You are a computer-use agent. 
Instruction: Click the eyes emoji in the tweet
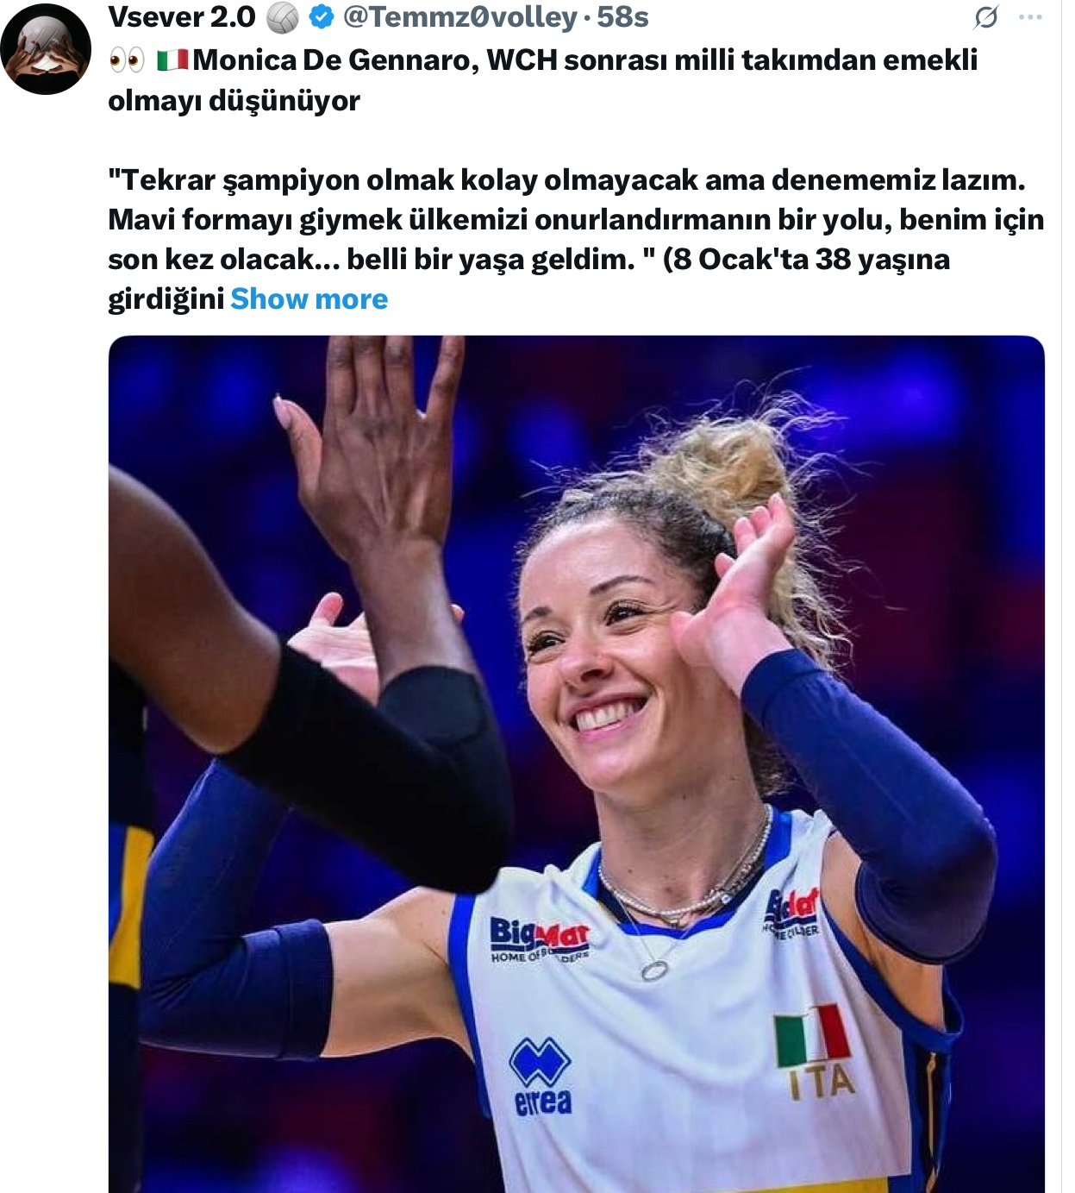pyautogui.click(x=127, y=60)
